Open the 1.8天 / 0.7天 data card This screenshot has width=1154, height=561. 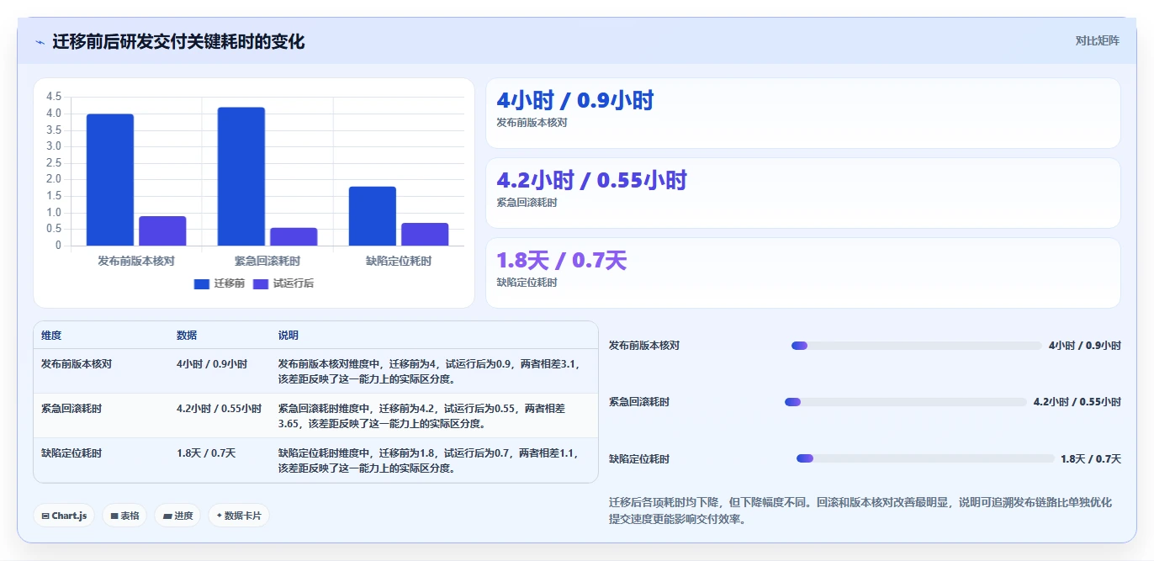coord(803,273)
